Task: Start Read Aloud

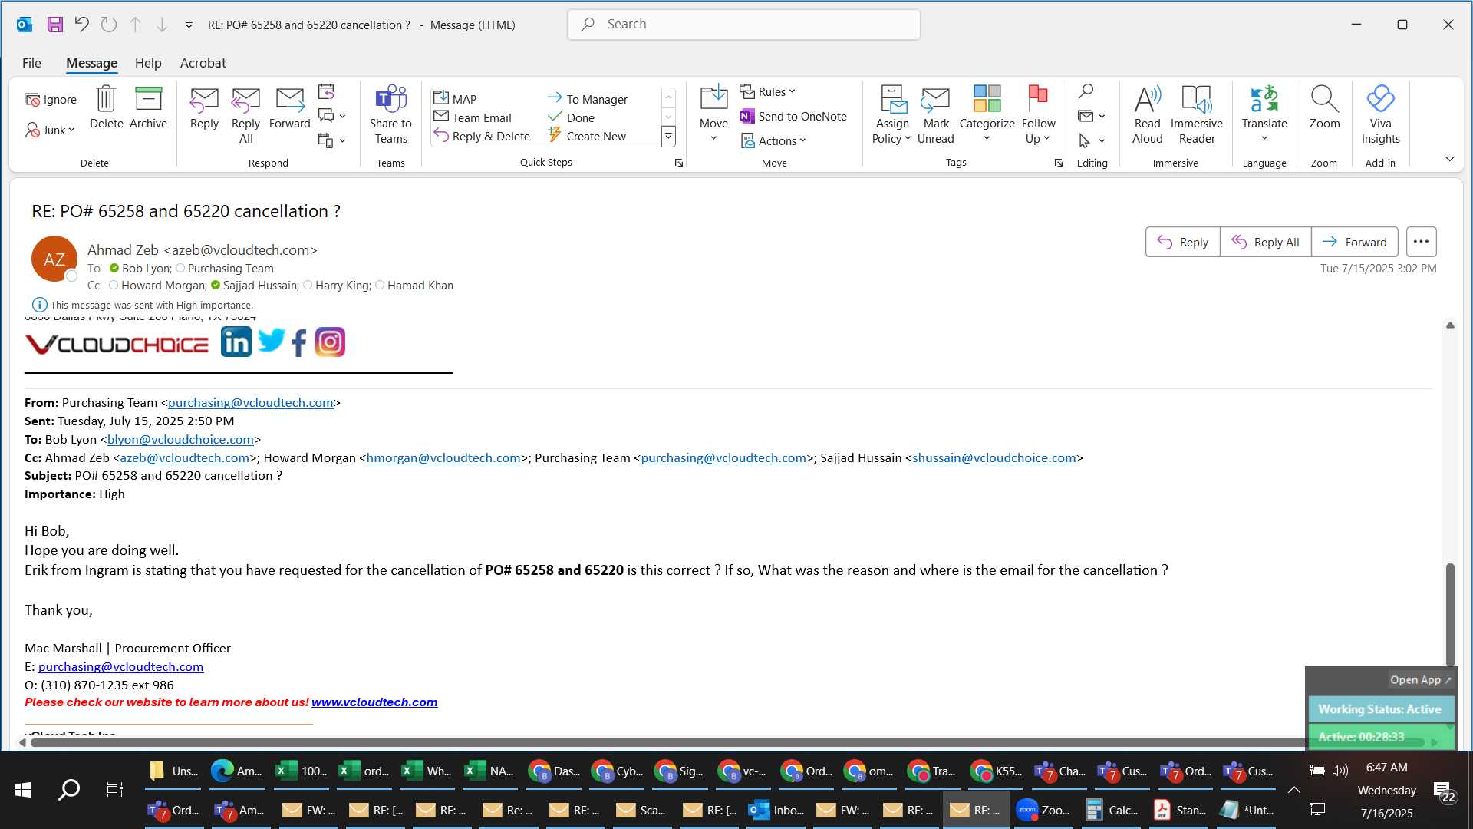Action: coord(1147,115)
